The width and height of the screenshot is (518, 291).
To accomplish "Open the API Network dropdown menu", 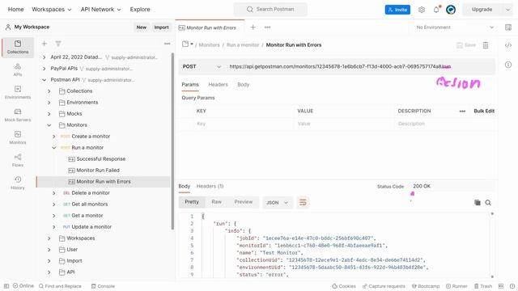I will click(100, 9).
